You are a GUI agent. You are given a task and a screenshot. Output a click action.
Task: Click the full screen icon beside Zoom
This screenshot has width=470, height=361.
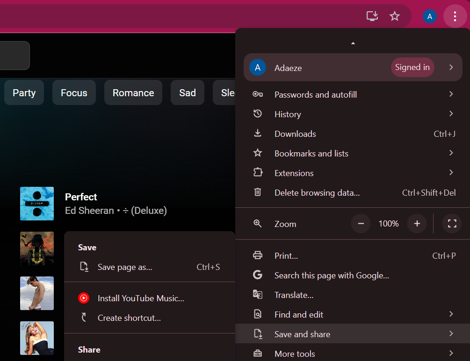451,223
